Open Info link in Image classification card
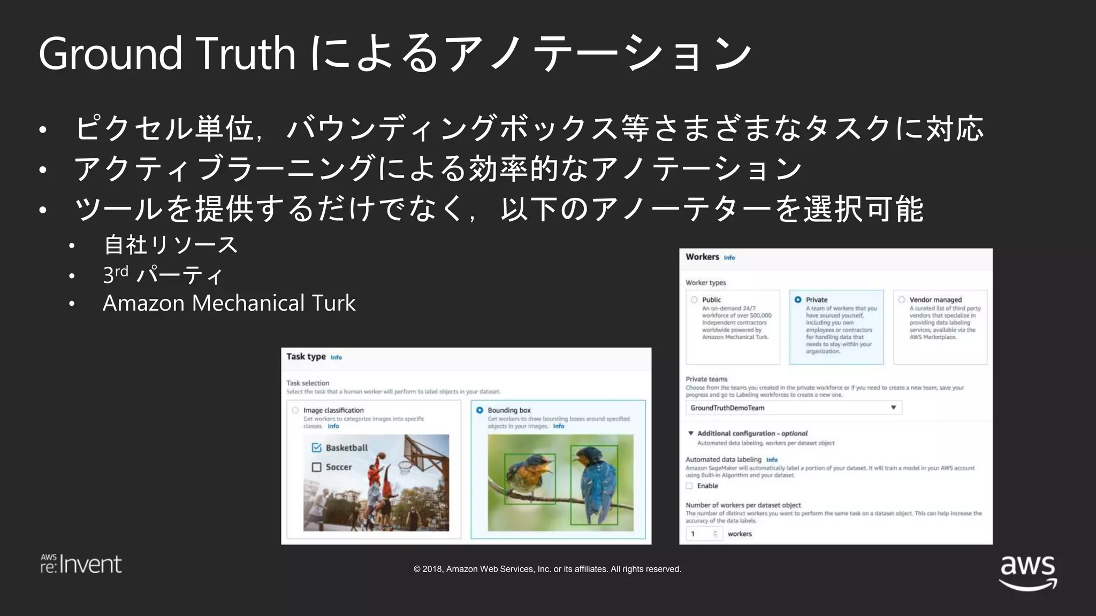This screenshot has height=616, width=1096. pyautogui.click(x=333, y=426)
